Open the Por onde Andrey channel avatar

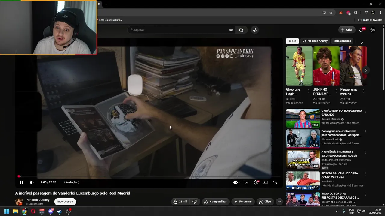19,202
